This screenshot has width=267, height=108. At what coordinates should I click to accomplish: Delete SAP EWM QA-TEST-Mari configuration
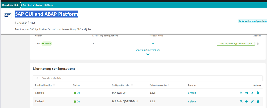point(258,102)
